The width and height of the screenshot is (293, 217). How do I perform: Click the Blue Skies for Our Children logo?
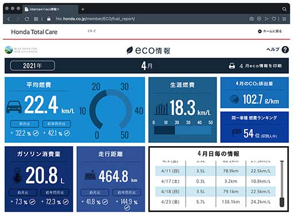pyautogui.click(x=21, y=50)
